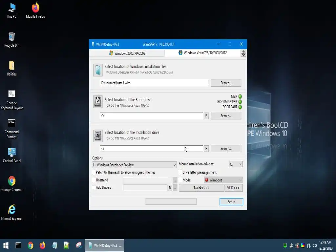Image resolution: width=336 pixels, height=252 pixels.
Task: Open Firefox from the taskbar
Action: pos(42,245)
